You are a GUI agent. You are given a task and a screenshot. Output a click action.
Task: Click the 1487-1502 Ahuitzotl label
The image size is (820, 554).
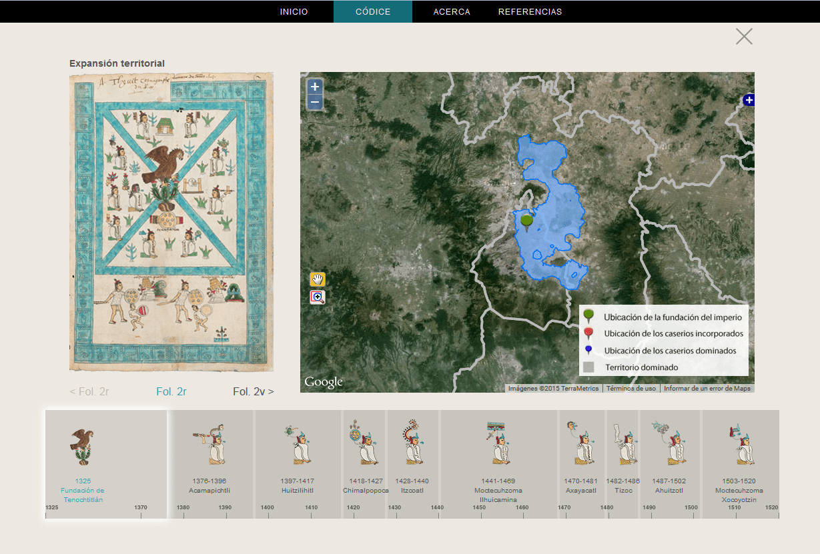coord(669,485)
